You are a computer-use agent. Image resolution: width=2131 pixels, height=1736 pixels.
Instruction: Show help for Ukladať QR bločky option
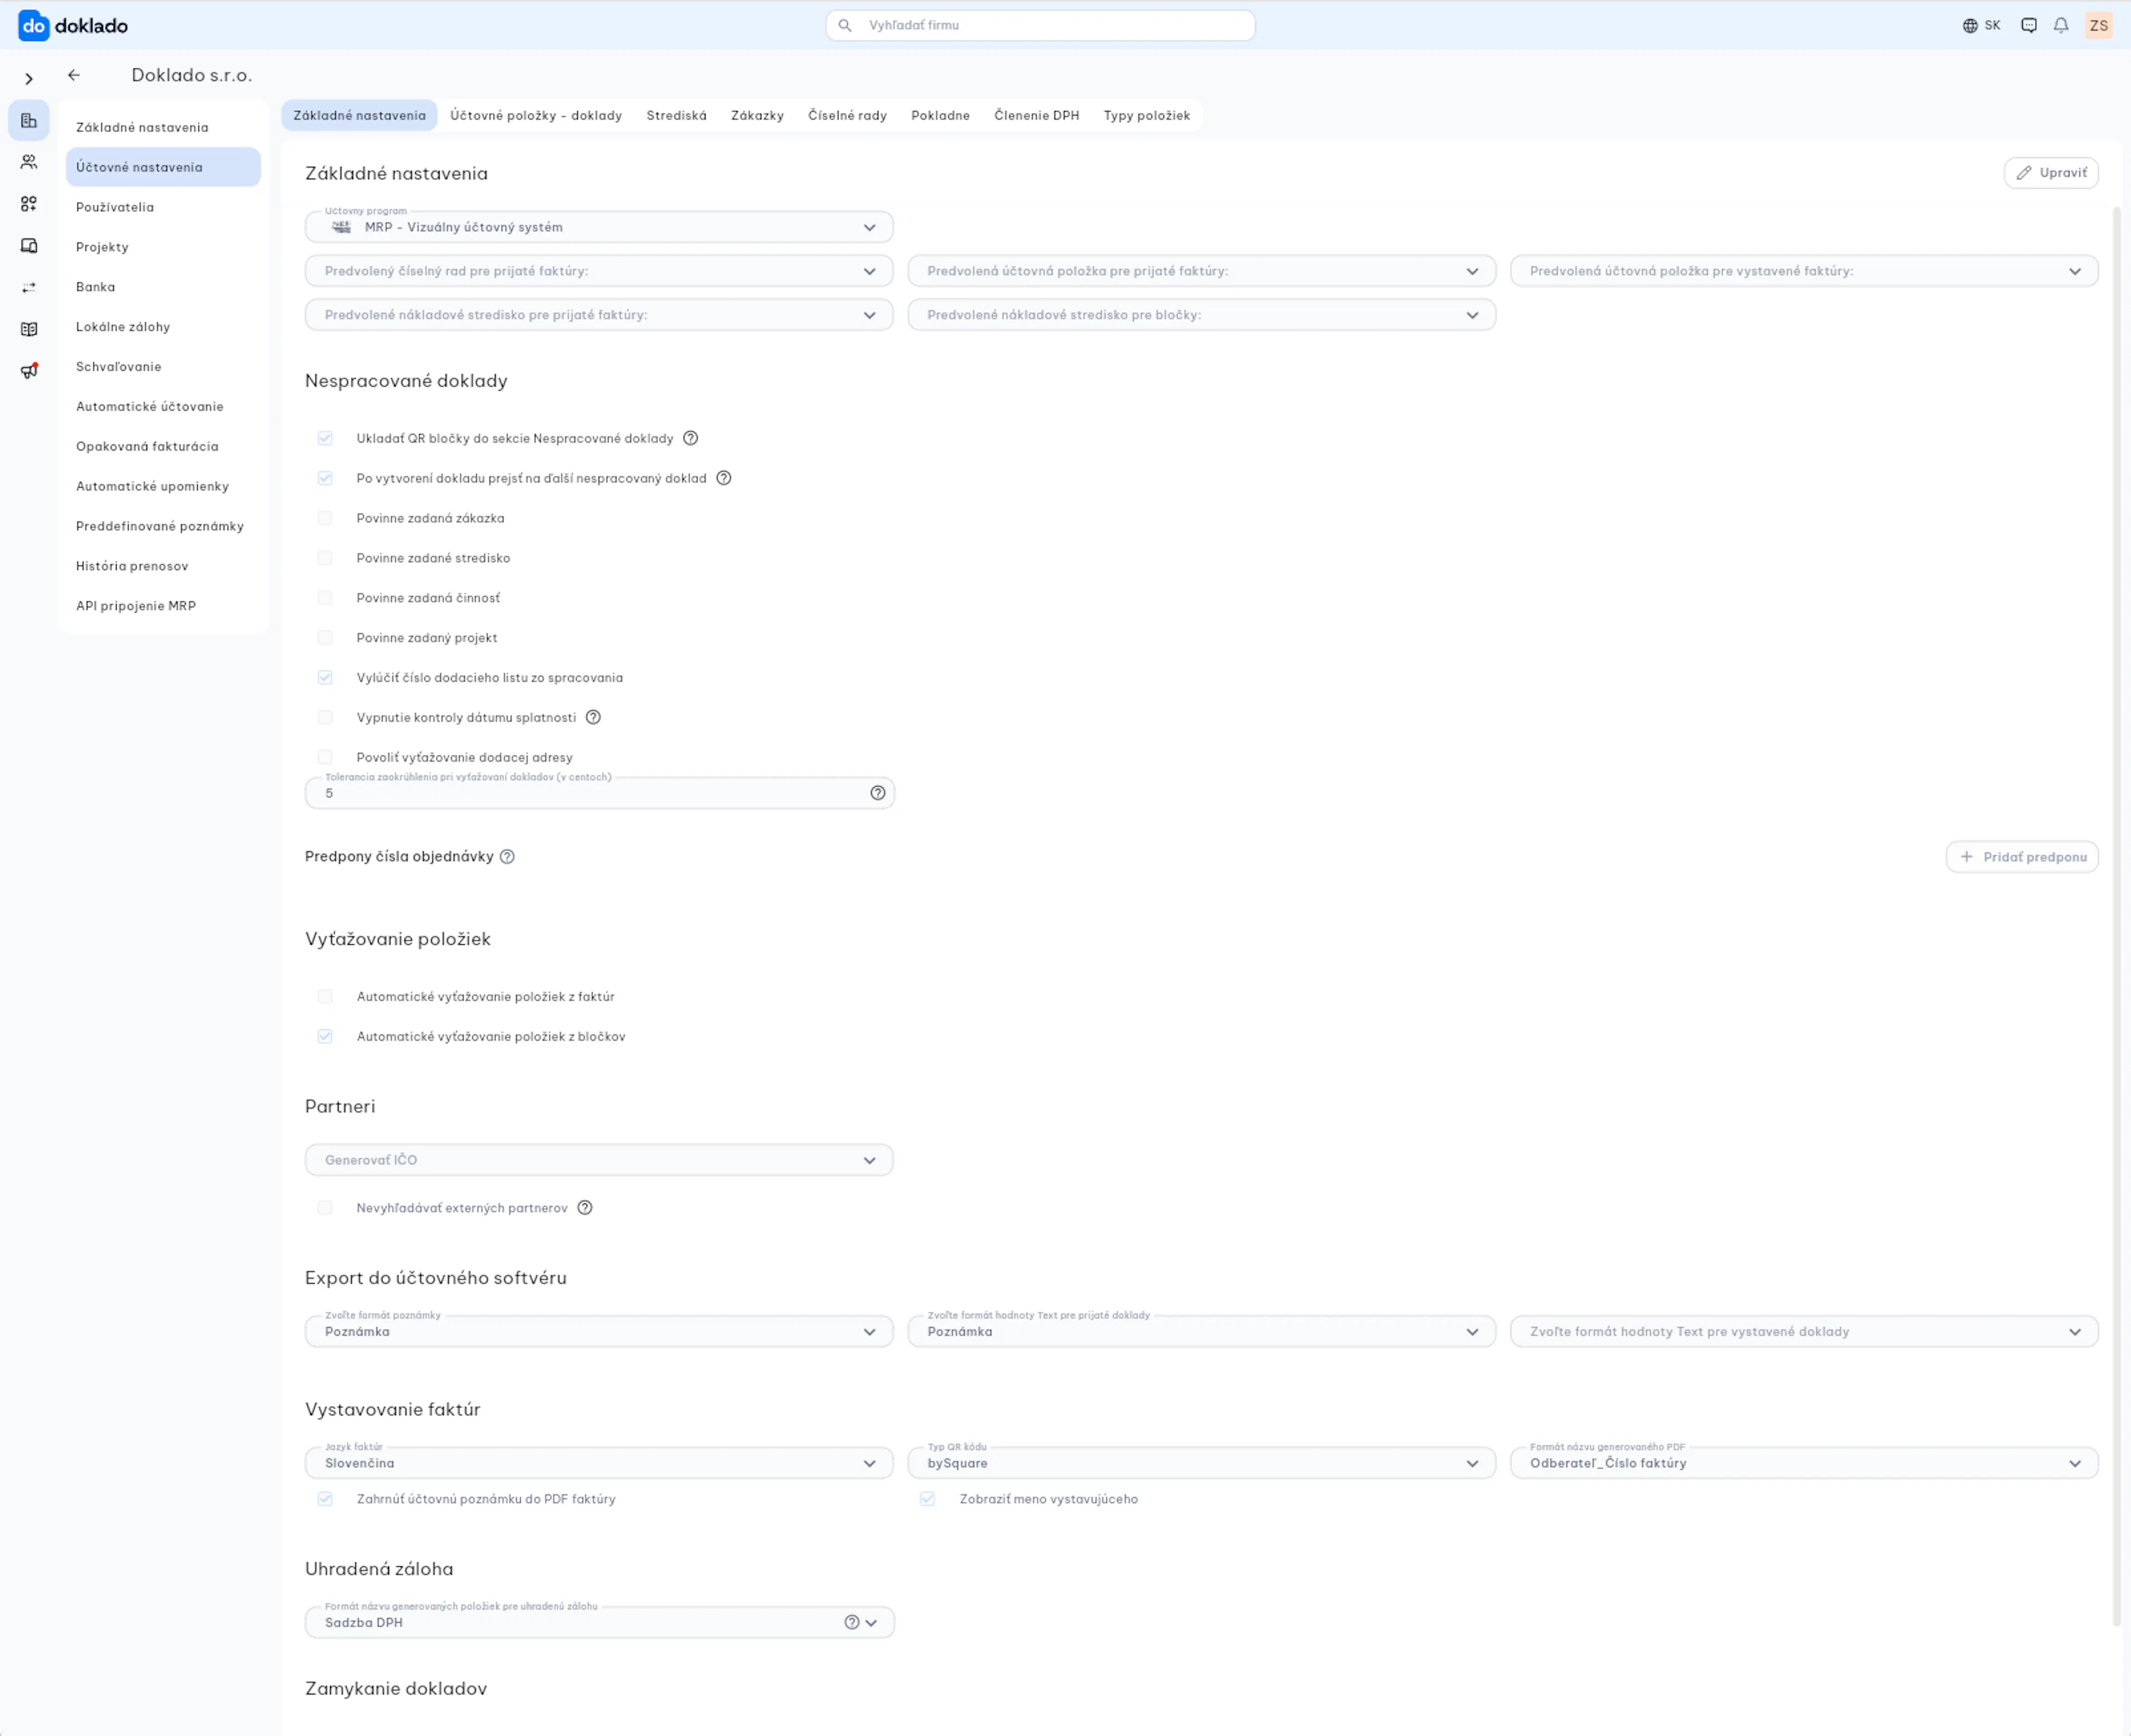pyautogui.click(x=690, y=438)
